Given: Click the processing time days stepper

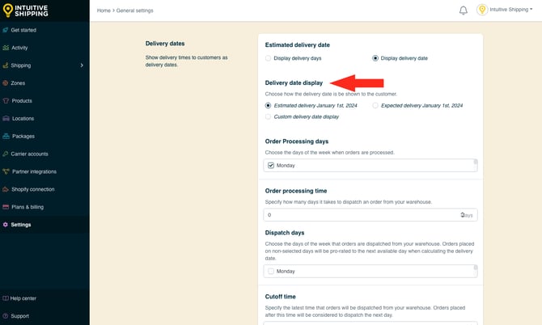Looking at the screenshot, I should 462,215.
